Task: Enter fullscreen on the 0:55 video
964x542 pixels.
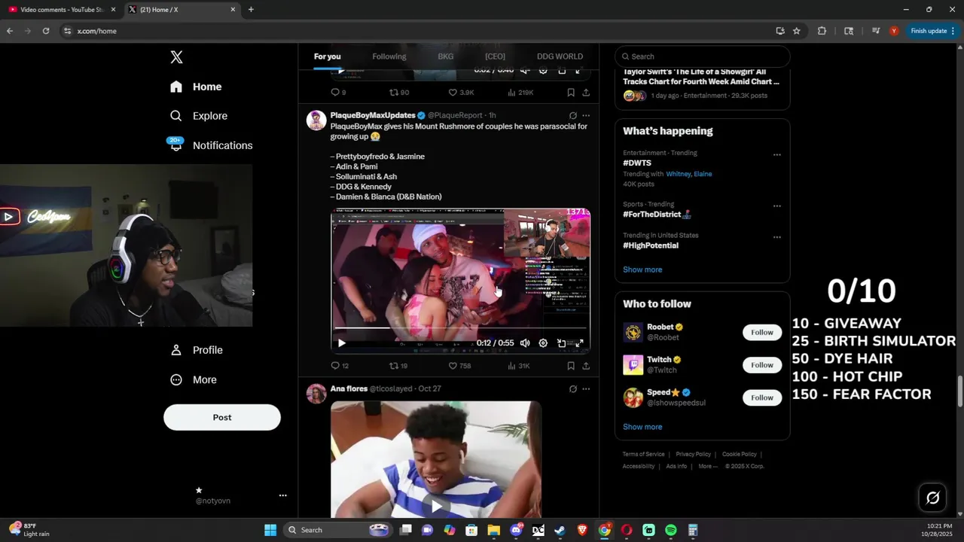Action: coord(579,343)
